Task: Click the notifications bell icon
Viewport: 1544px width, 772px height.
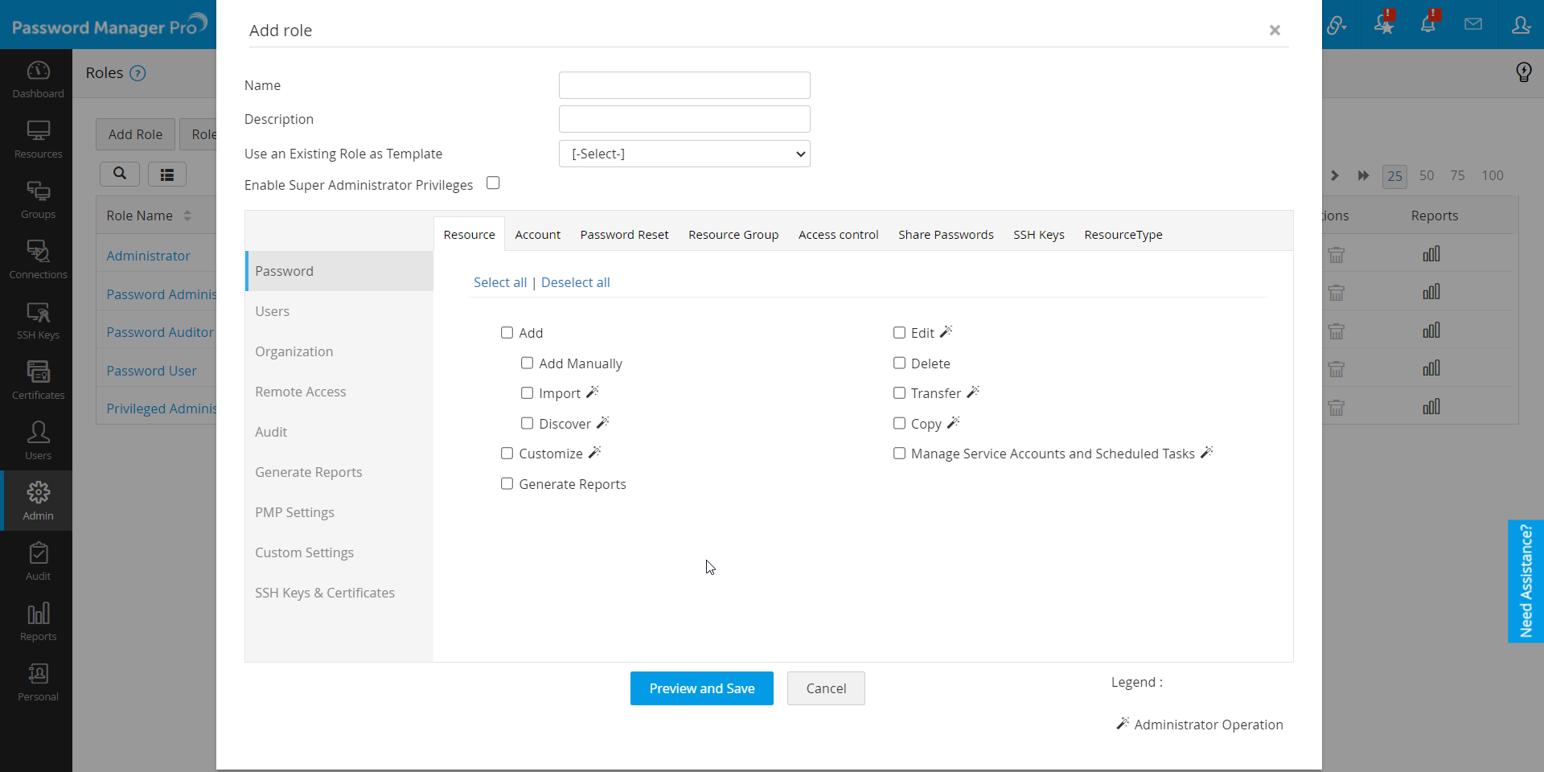Action: click(1428, 24)
